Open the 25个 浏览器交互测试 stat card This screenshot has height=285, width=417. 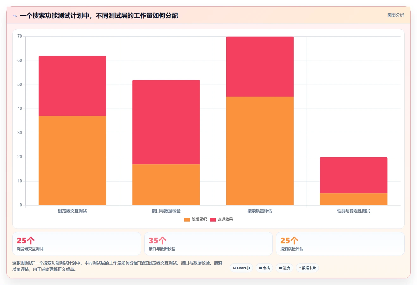click(x=77, y=244)
